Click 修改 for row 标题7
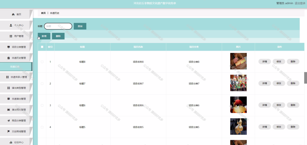Image resolution: width=307 pixels, height=145 pixels. [279, 83]
